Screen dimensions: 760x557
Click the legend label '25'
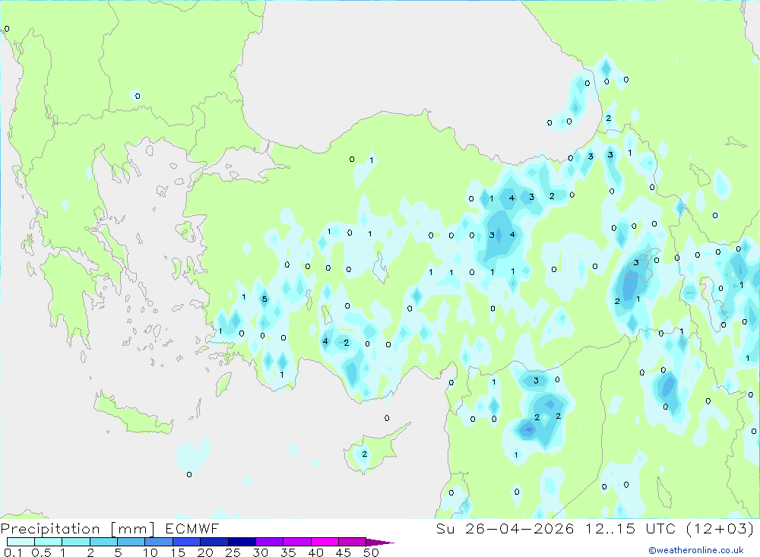pyautogui.click(x=233, y=552)
